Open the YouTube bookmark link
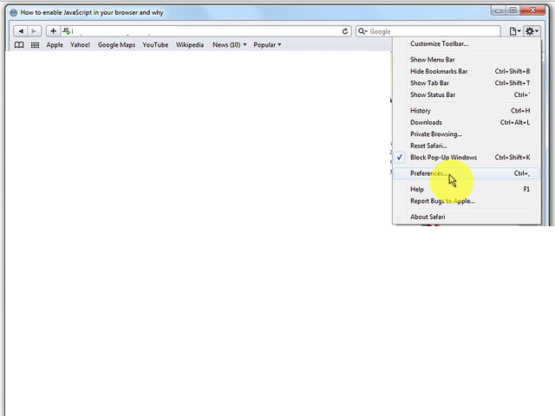 (x=155, y=45)
